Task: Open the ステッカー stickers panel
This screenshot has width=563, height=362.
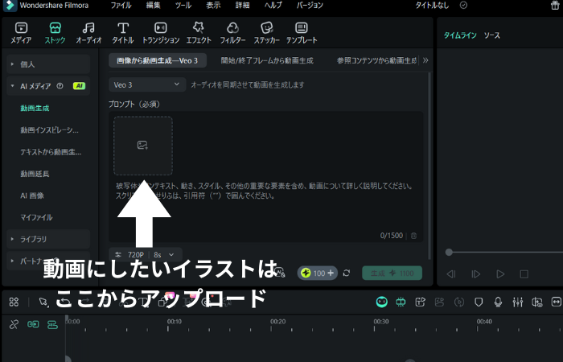Action: tap(266, 33)
